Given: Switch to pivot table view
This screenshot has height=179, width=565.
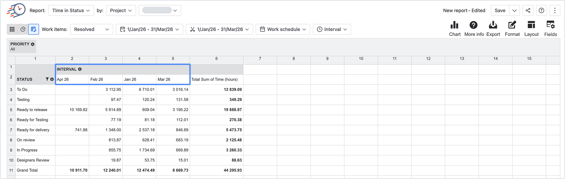Looking at the screenshot, I should (34, 29).
